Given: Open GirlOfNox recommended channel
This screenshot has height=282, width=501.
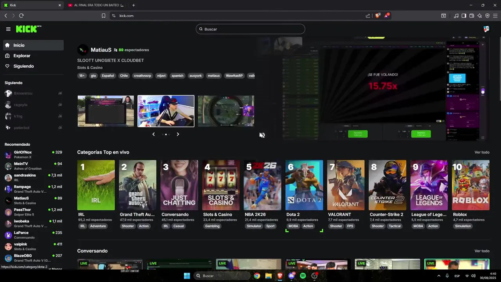Looking at the screenshot, I should (33, 154).
